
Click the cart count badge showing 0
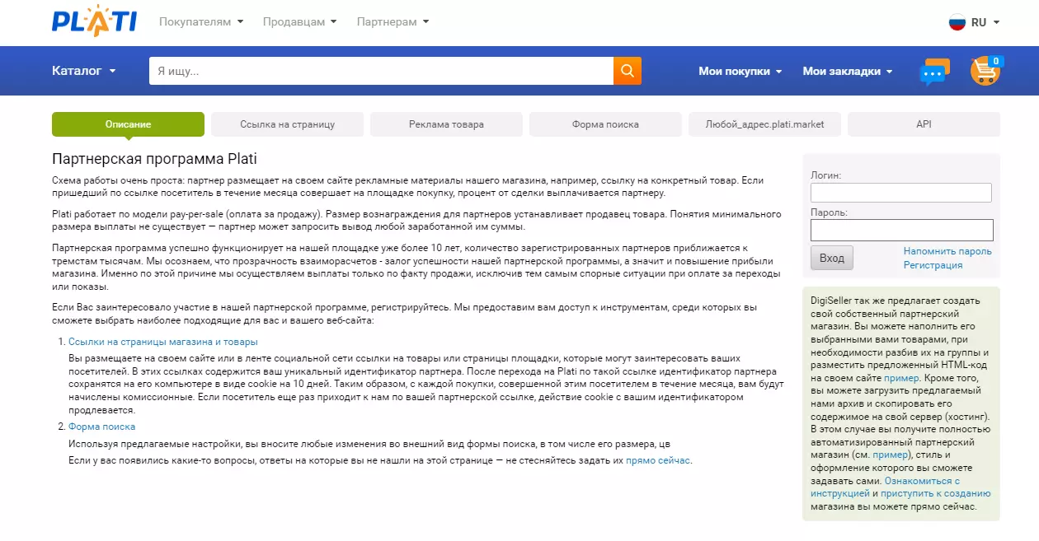pyautogui.click(x=997, y=61)
